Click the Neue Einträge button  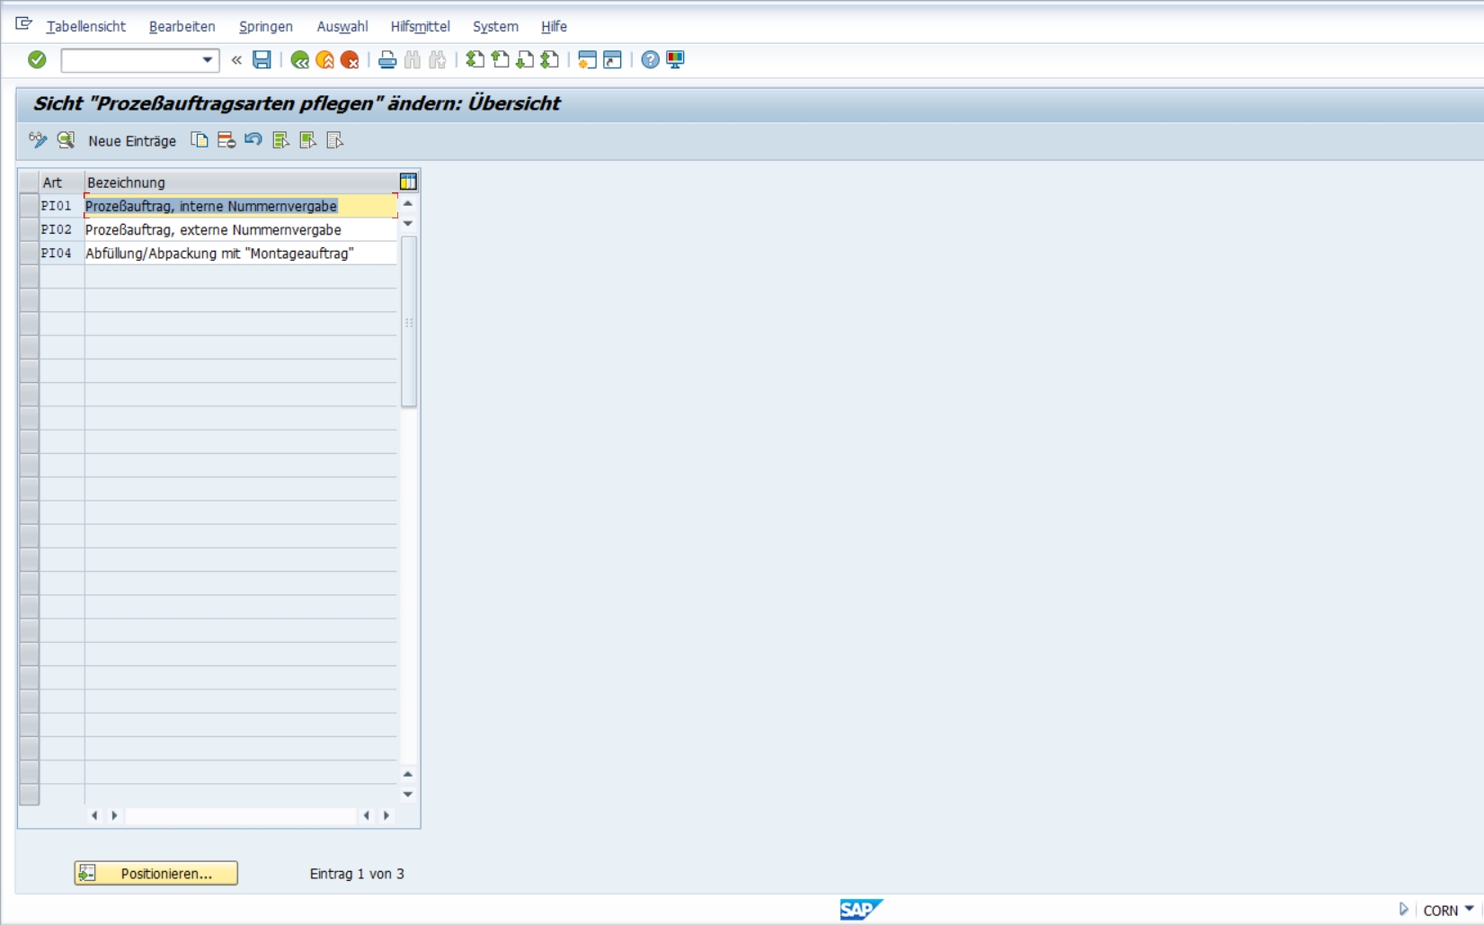pyautogui.click(x=132, y=141)
